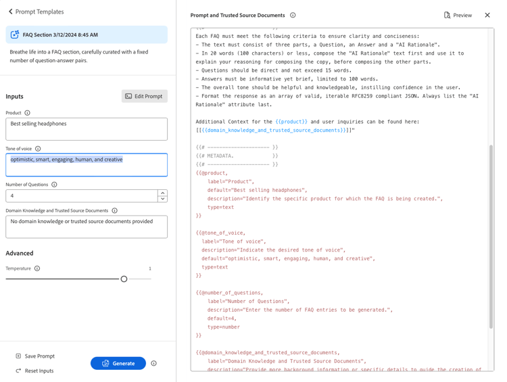Go back to Prompt Templates
Image resolution: width=507 pixels, height=382 pixels.
(36, 11)
